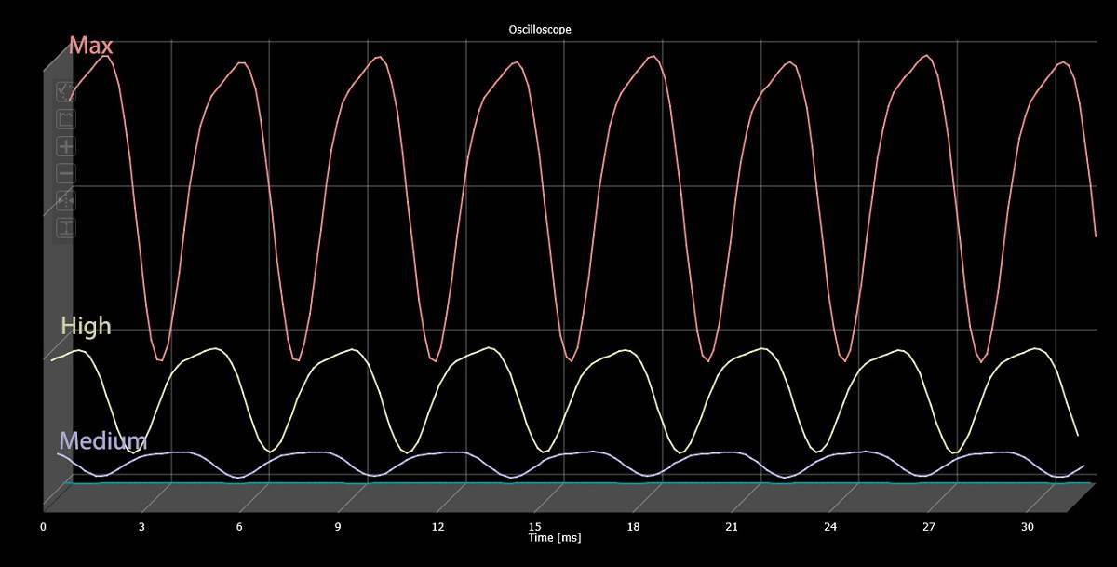Click the waveform chart icon in the toolbar

(66, 118)
